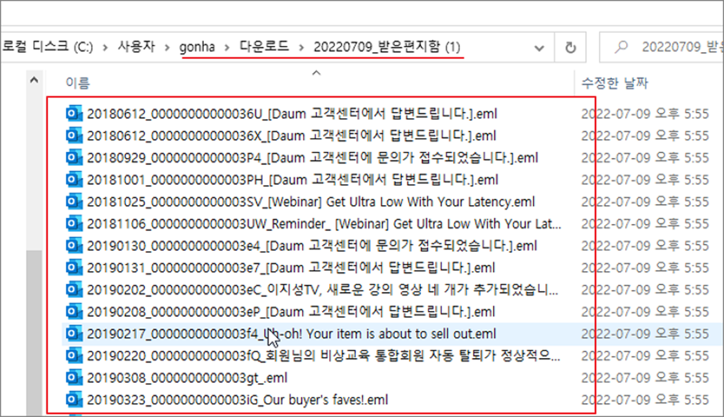Click Outlook icon of 20190308_0000000000003gt file

74,378
